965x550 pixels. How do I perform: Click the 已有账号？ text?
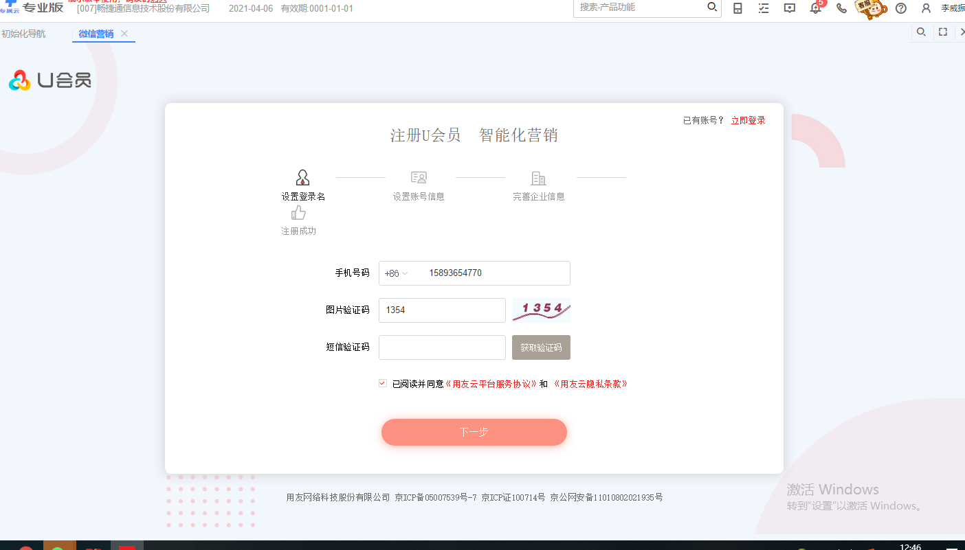(704, 120)
